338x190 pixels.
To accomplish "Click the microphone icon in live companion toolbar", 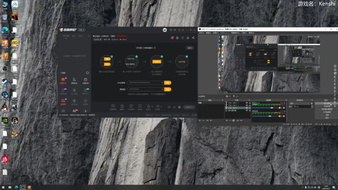I will (x=148, y=106).
